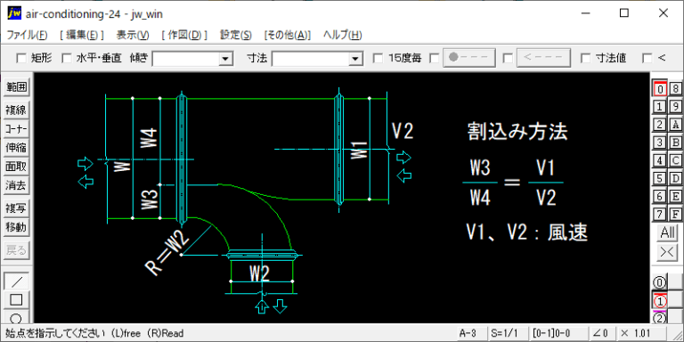Viewport: 684px width, 342px height.
Task: Click the <--- arrow style button
Action: pyautogui.click(x=543, y=58)
